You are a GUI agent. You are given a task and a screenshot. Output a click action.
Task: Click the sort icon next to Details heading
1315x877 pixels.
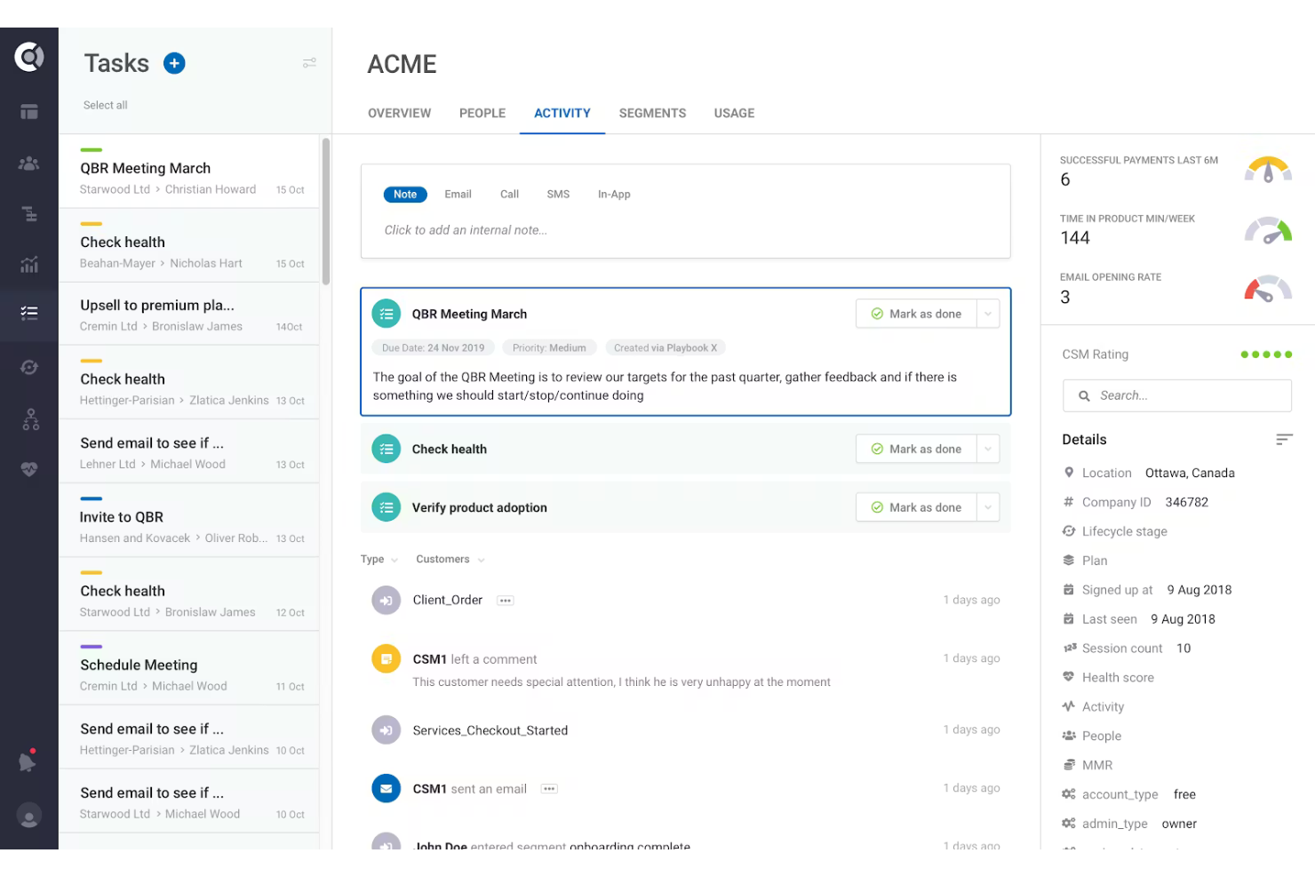[1284, 439]
